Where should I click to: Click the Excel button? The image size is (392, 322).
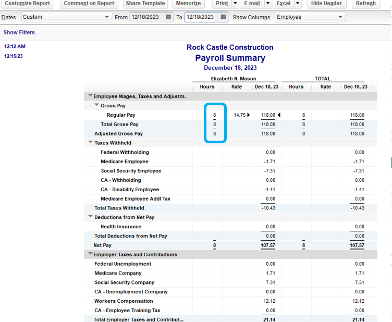click(x=284, y=4)
